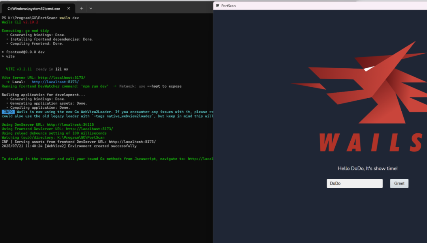Image resolution: width=427 pixels, height=243 pixels.
Task: Open the Local http://localhost:5173/ link
Action: 55,82
